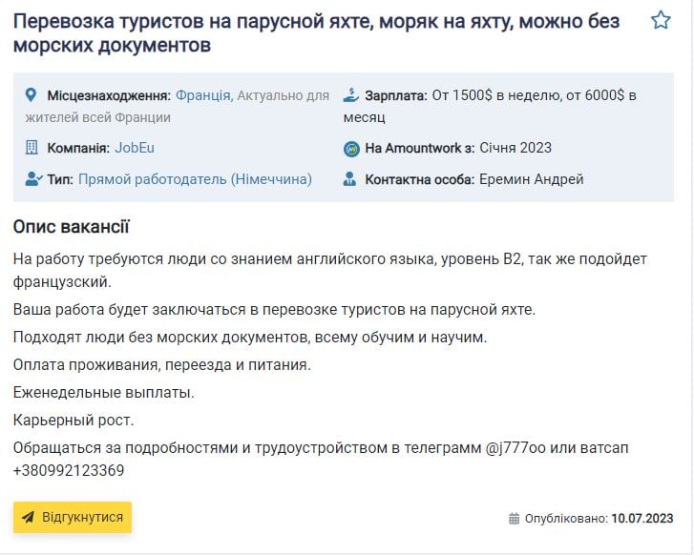Click the green Amountwork logo icon
The width and height of the screenshot is (694, 555).
click(x=350, y=149)
